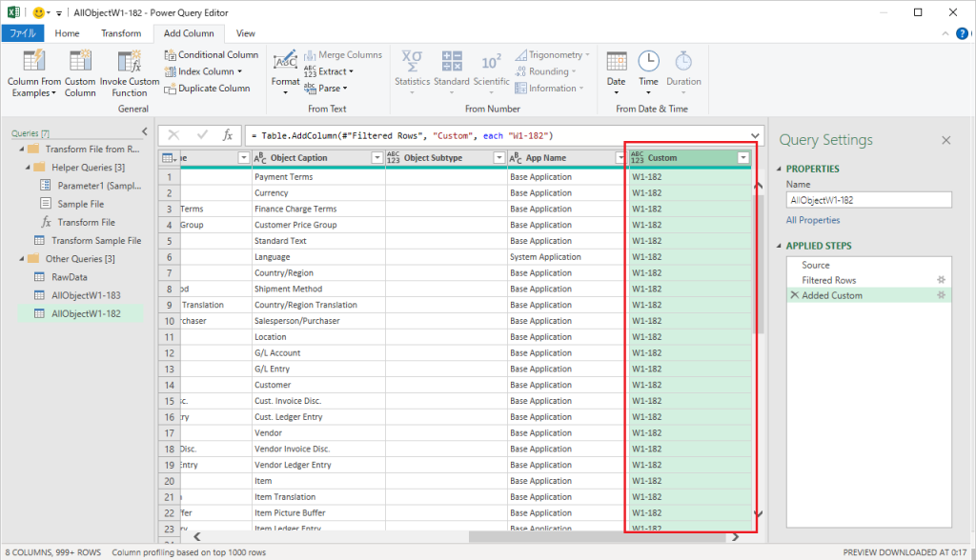Switch to the Transform tab

121,33
